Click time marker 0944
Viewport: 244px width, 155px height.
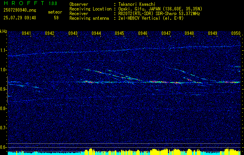point(96,33)
